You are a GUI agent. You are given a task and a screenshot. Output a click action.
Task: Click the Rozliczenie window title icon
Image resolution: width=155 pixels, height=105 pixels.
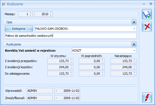(4, 4)
